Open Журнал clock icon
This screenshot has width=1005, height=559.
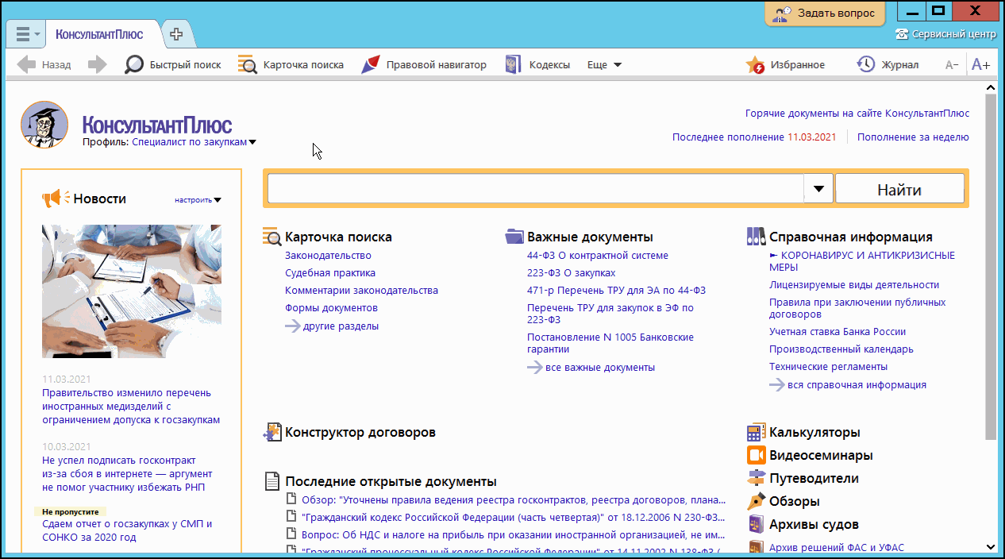(865, 65)
